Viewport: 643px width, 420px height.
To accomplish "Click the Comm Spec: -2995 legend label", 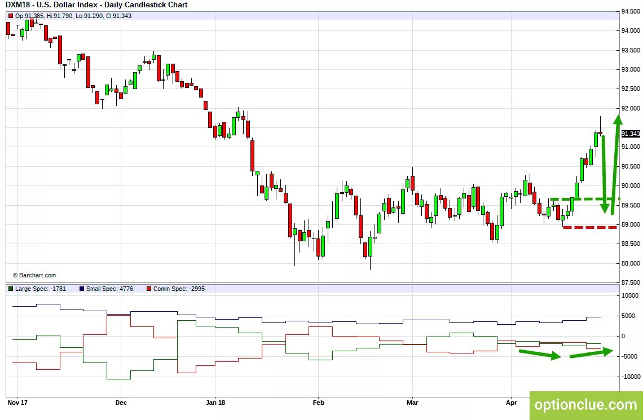I will coord(179,289).
